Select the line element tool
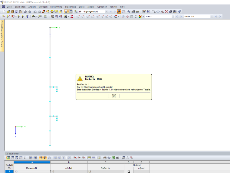Screen dimensions: 230x173 (8, 16)
